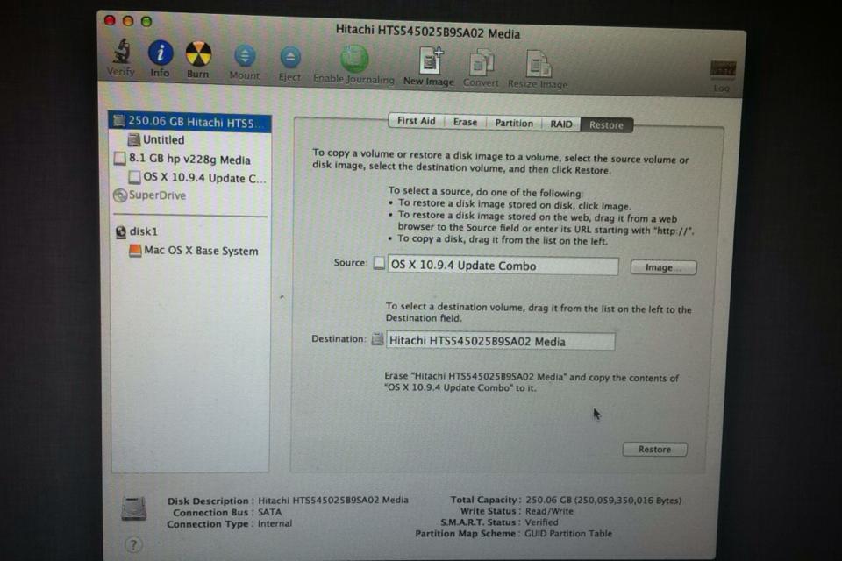Viewport: 842px width, 561px height.
Task: Click the Mount toolbar icon
Action: coord(245,56)
